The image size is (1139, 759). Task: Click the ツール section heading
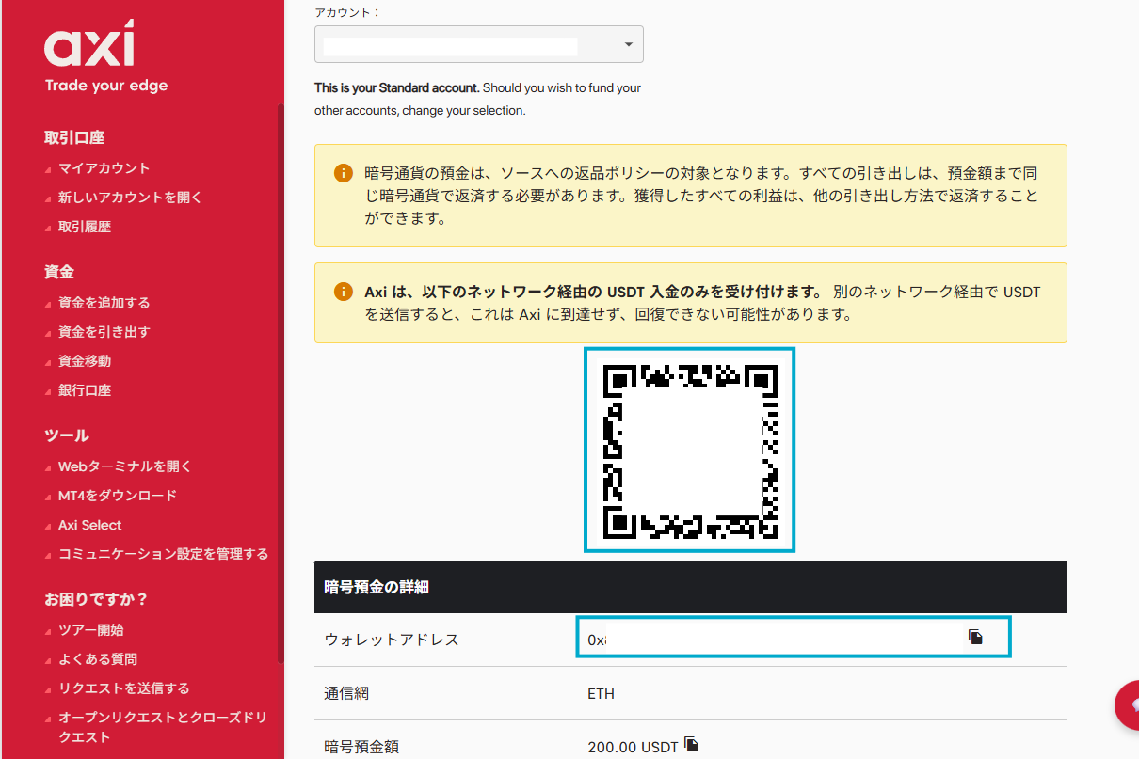click(67, 435)
